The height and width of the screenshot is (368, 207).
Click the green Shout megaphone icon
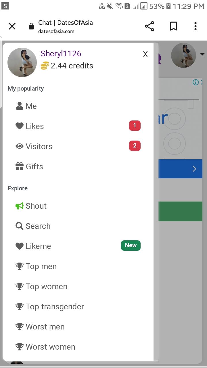coord(19,206)
